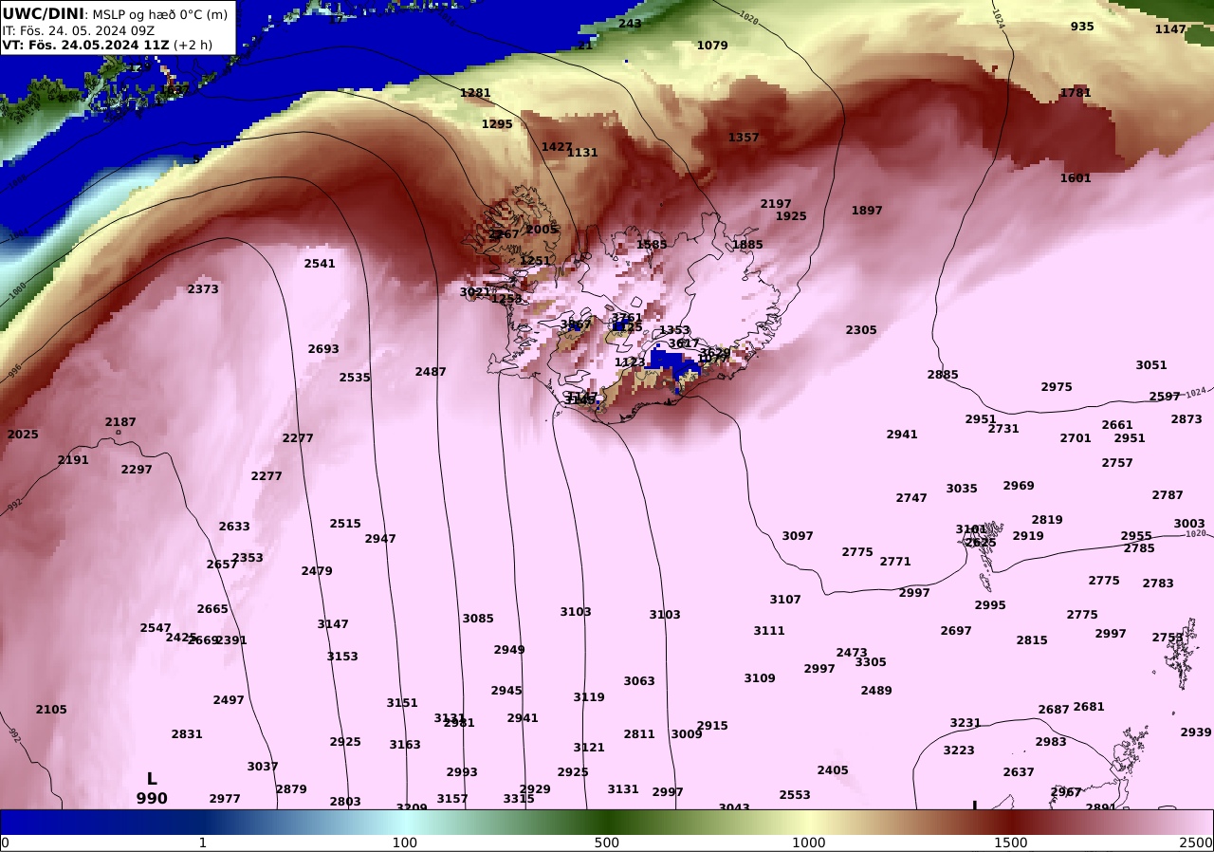Click the height value 2197
Image resolution: width=1214 pixels, height=852 pixels.
pyautogui.click(x=776, y=204)
